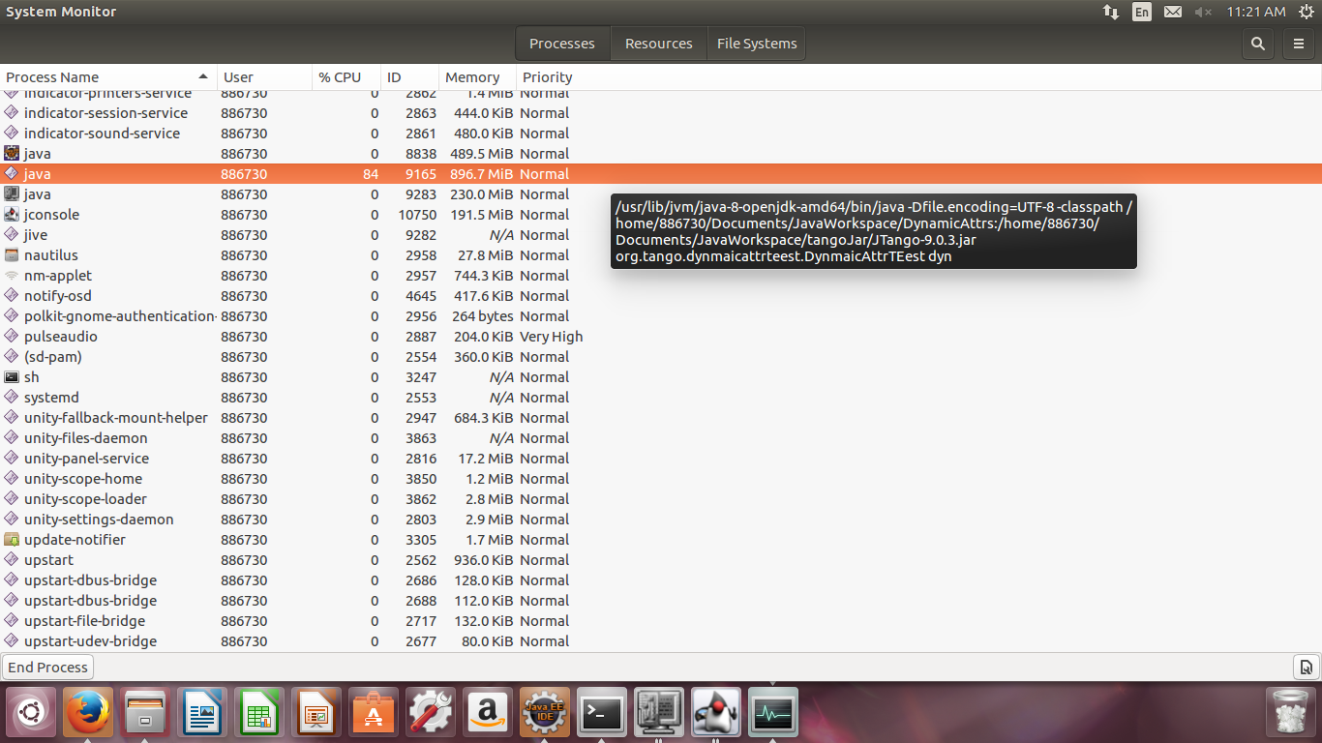Select the jconsole process row

pyautogui.click(x=661, y=215)
